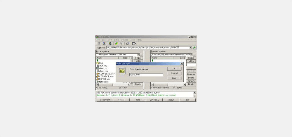292x137 pixels.
Task: Click the remote pane green up-directory arrow
Action: 152,60
